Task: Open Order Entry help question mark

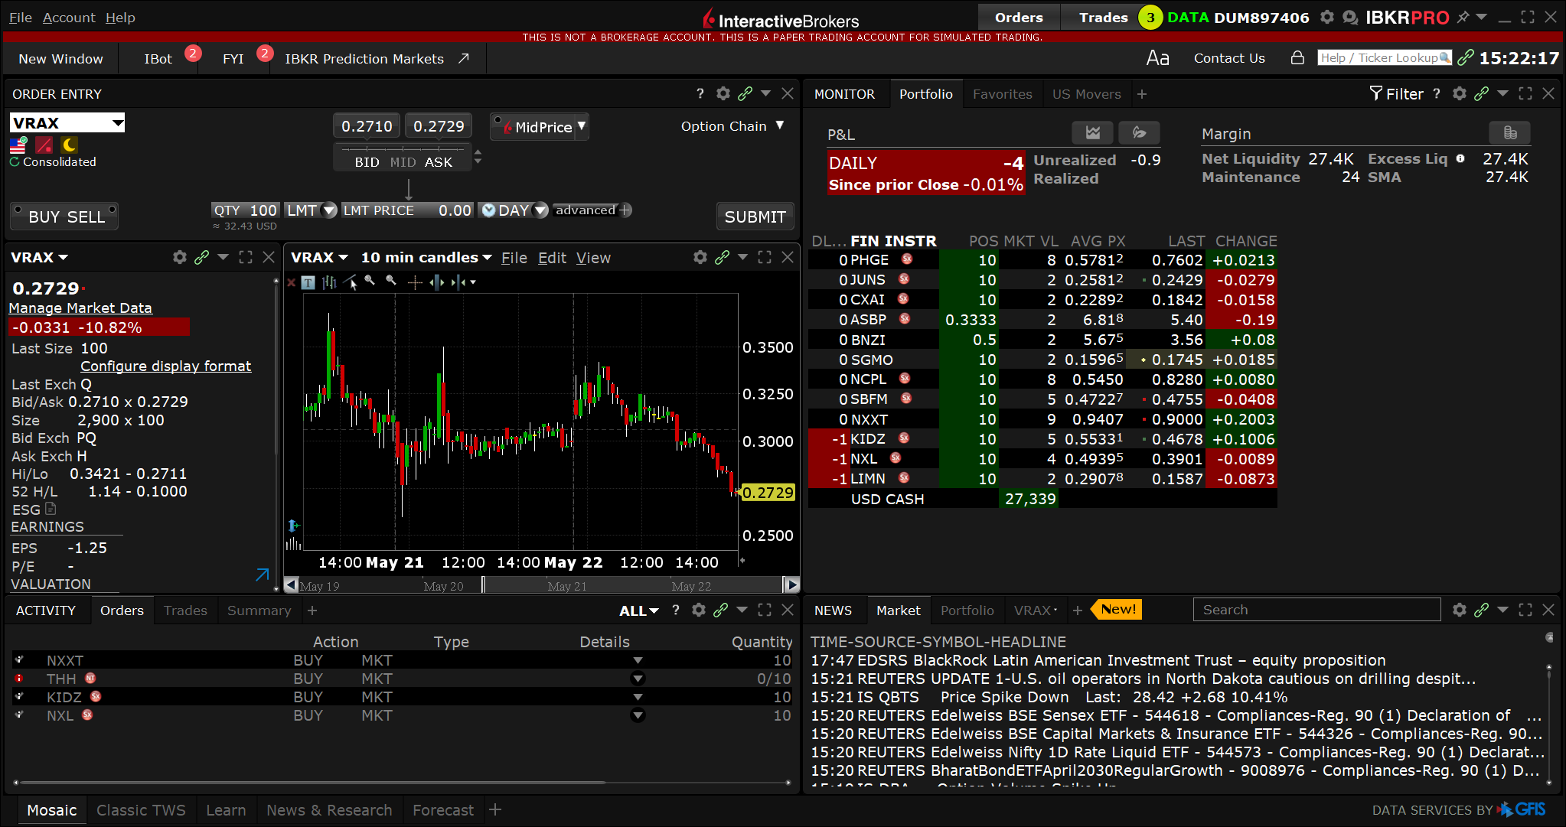Action: (x=700, y=93)
